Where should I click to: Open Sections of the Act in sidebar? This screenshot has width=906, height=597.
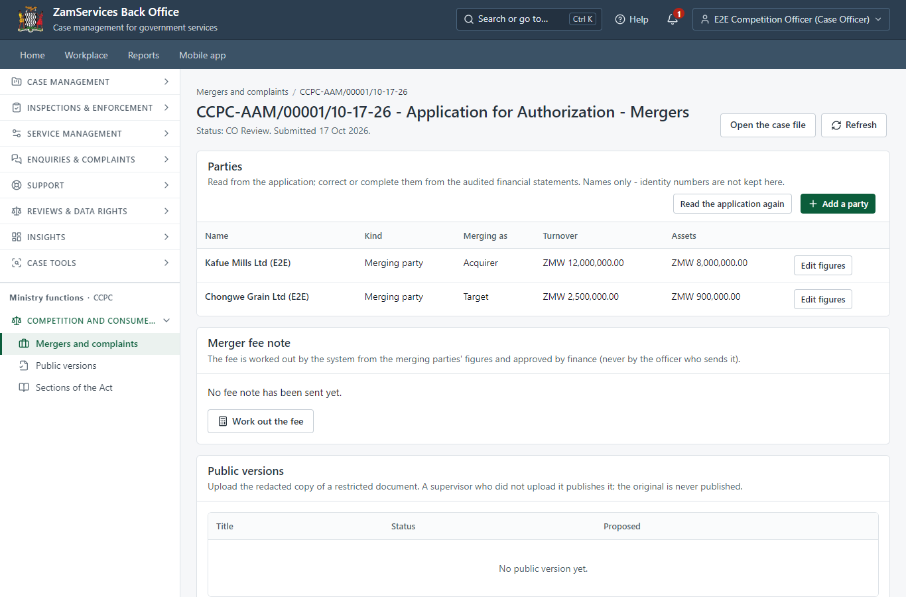tap(90, 387)
